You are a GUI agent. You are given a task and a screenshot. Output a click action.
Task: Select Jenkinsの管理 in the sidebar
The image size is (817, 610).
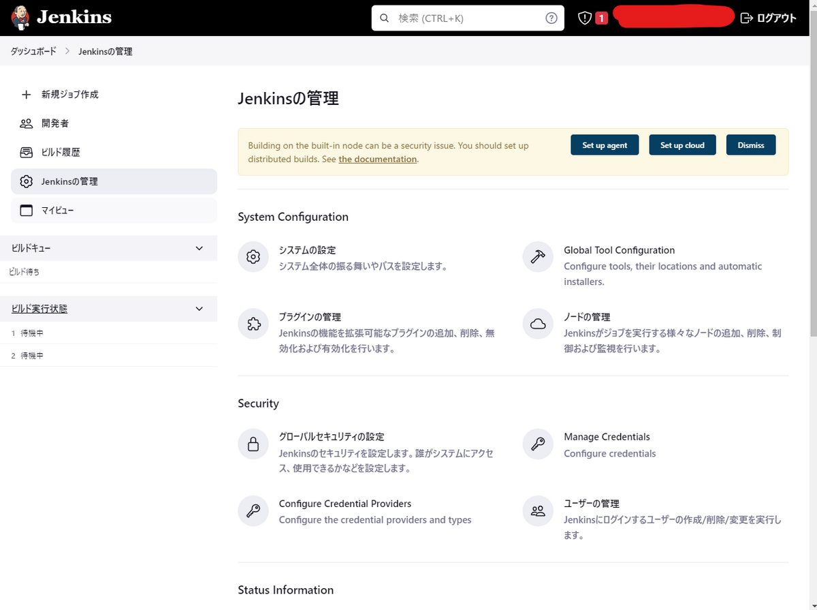point(114,181)
